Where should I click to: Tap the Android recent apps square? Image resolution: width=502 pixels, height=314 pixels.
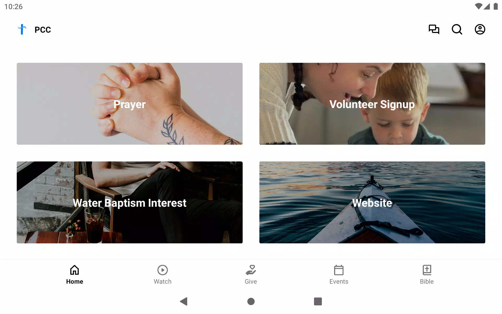[x=318, y=301]
